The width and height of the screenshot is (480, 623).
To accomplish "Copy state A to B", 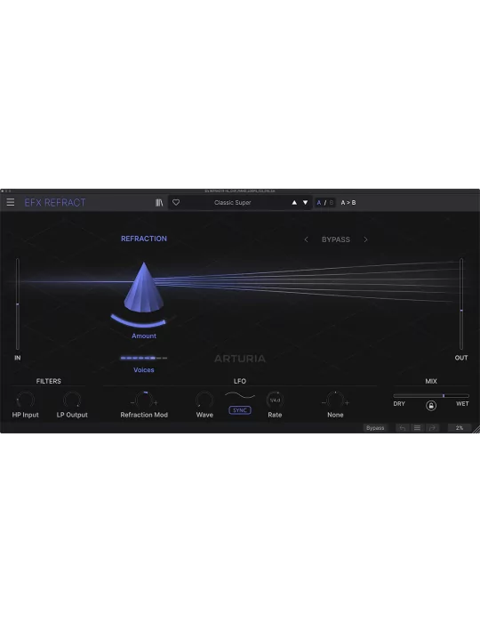I will coord(348,203).
